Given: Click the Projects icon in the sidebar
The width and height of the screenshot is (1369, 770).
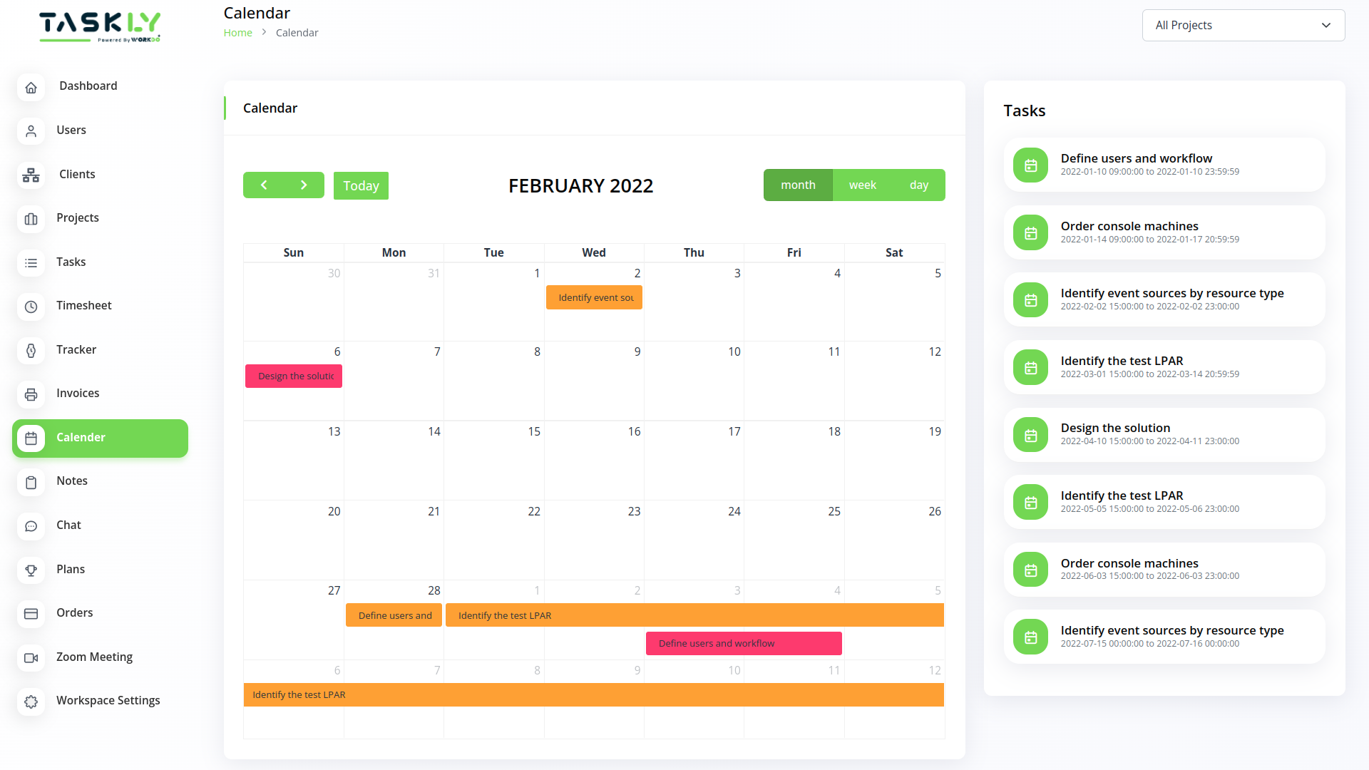Looking at the screenshot, I should pyautogui.click(x=31, y=219).
